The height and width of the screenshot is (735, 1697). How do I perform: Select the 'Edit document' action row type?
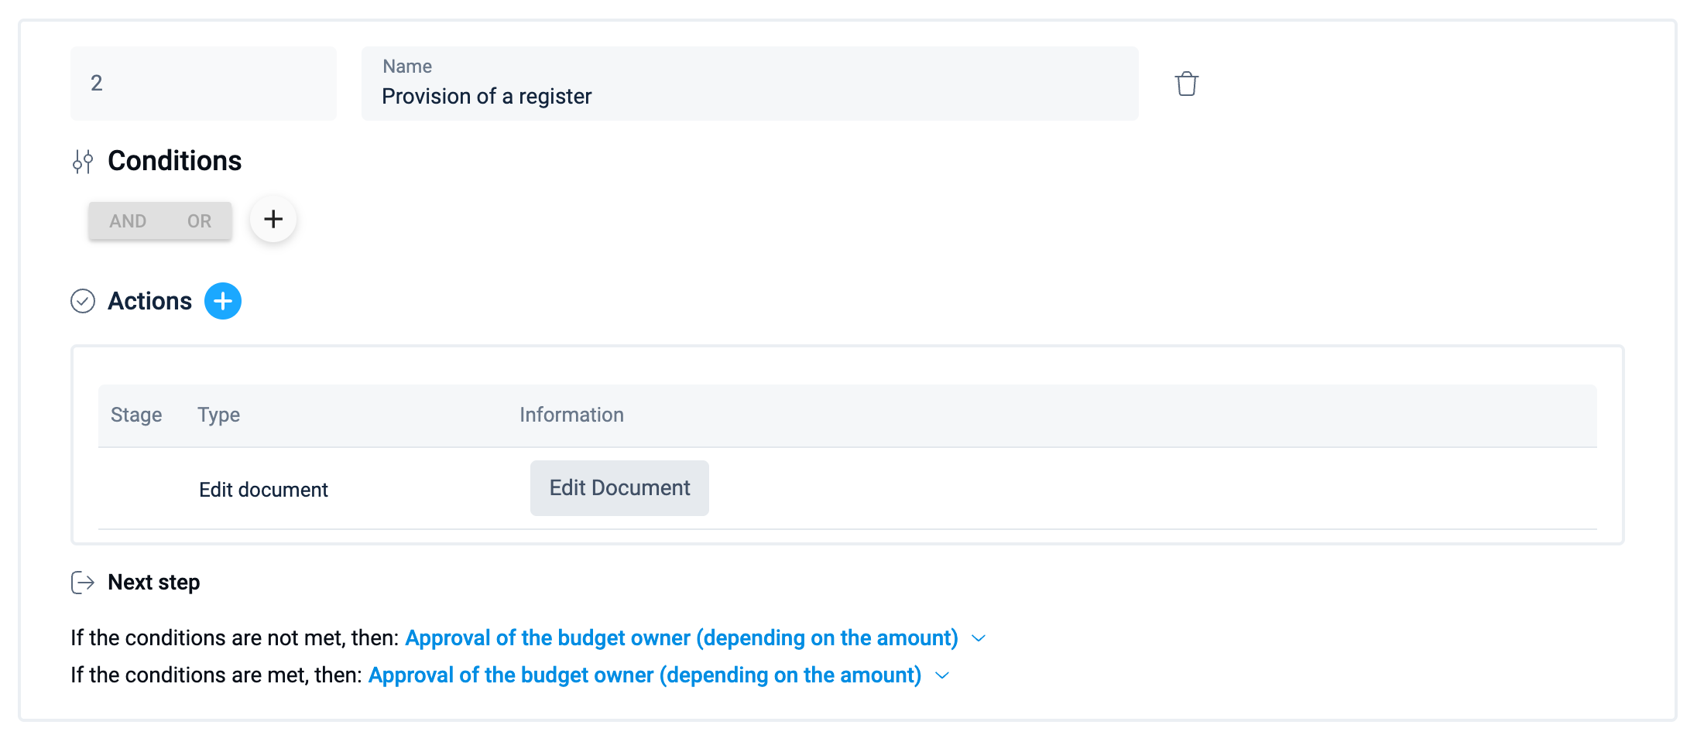point(263,490)
